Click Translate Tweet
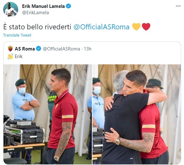 pos(17,35)
